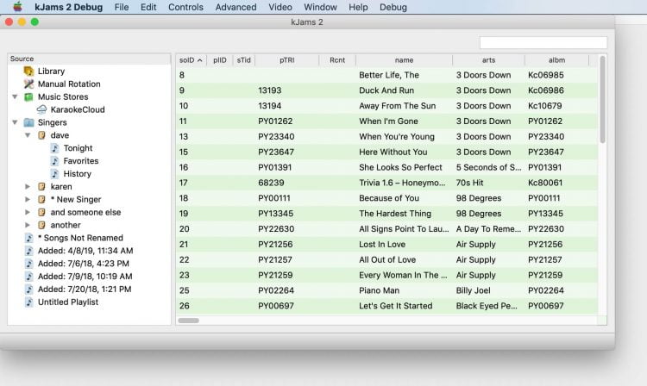Click the 'another' singer icon
647x386 pixels.
pyautogui.click(x=41, y=225)
